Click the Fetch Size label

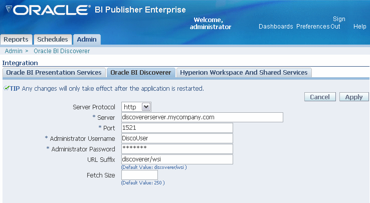pyautogui.click(x=101, y=175)
